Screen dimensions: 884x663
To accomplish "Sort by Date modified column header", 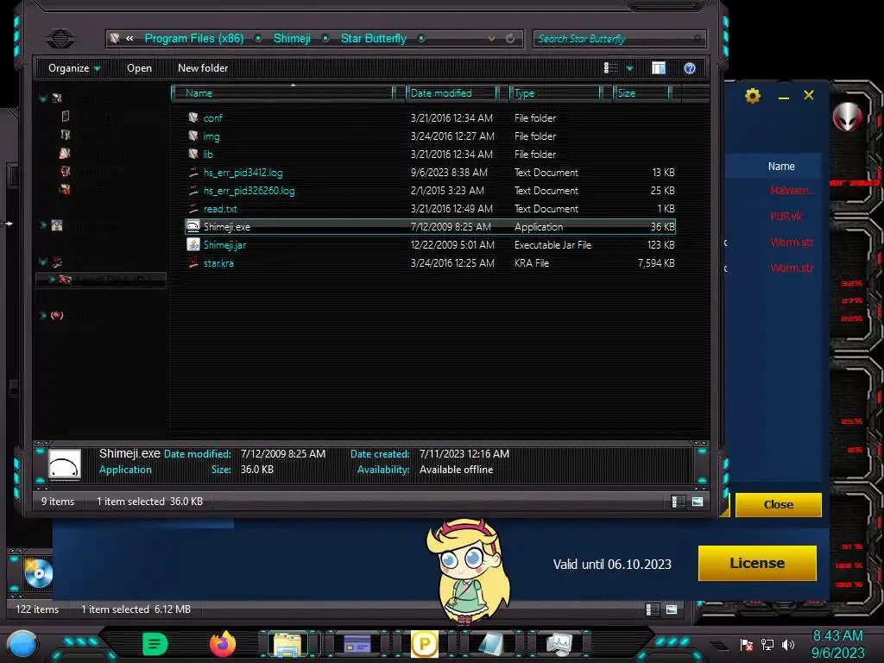I will click(x=451, y=93).
